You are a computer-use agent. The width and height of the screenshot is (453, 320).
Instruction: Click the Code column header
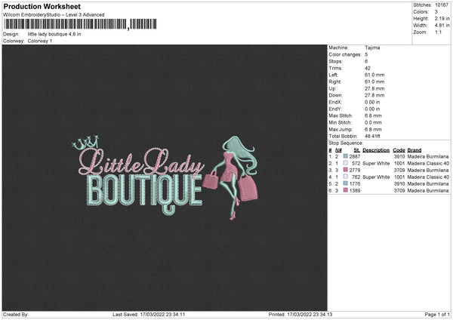pos(399,149)
